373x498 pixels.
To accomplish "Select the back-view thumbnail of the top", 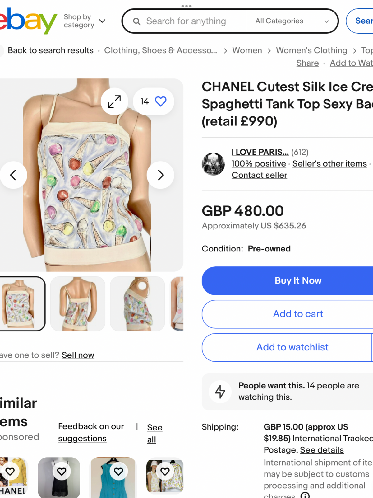I will point(78,304).
